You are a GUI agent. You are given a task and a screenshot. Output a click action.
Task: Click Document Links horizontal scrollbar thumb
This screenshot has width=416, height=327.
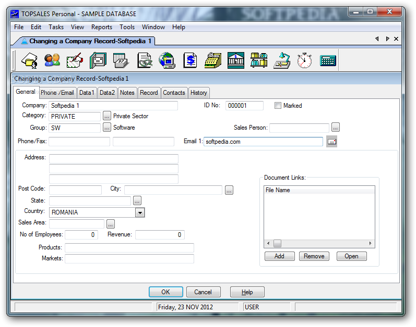pos(278,243)
